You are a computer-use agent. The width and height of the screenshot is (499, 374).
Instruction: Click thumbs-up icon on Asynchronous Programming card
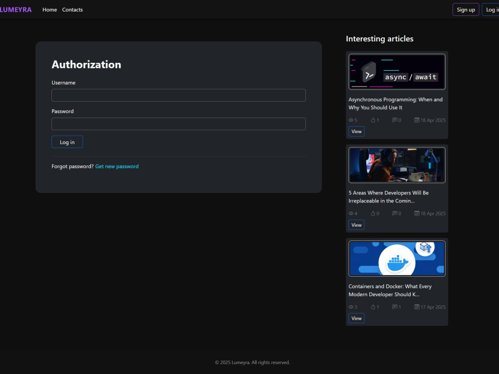pos(373,120)
